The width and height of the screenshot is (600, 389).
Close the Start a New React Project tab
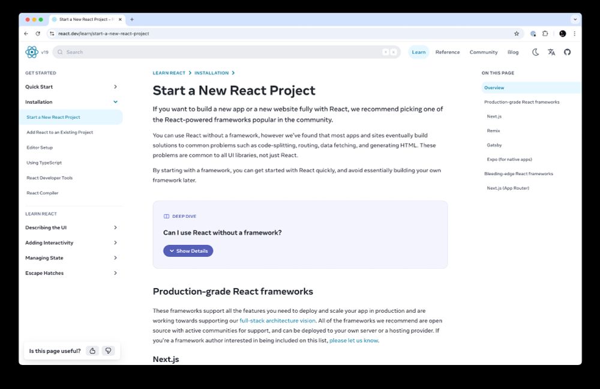point(120,19)
